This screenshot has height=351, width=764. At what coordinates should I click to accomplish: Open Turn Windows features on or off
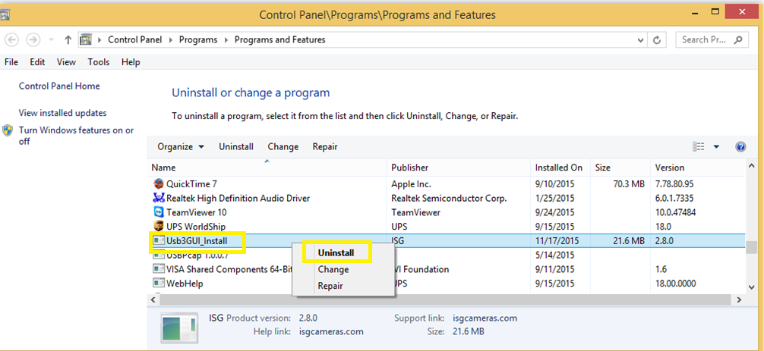point(76,136)
